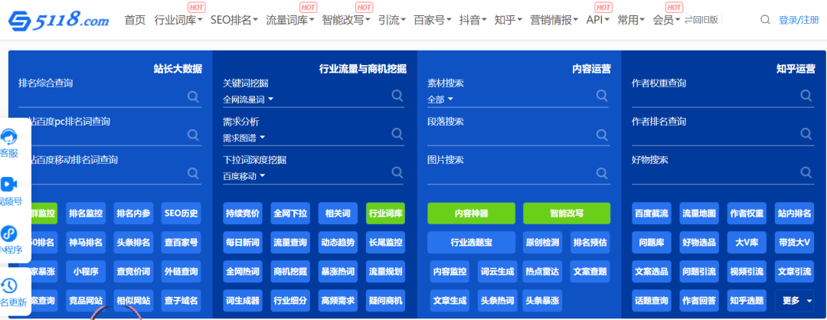
Task: Click the 排名监控 button
Action: click(x=86, y=214)
